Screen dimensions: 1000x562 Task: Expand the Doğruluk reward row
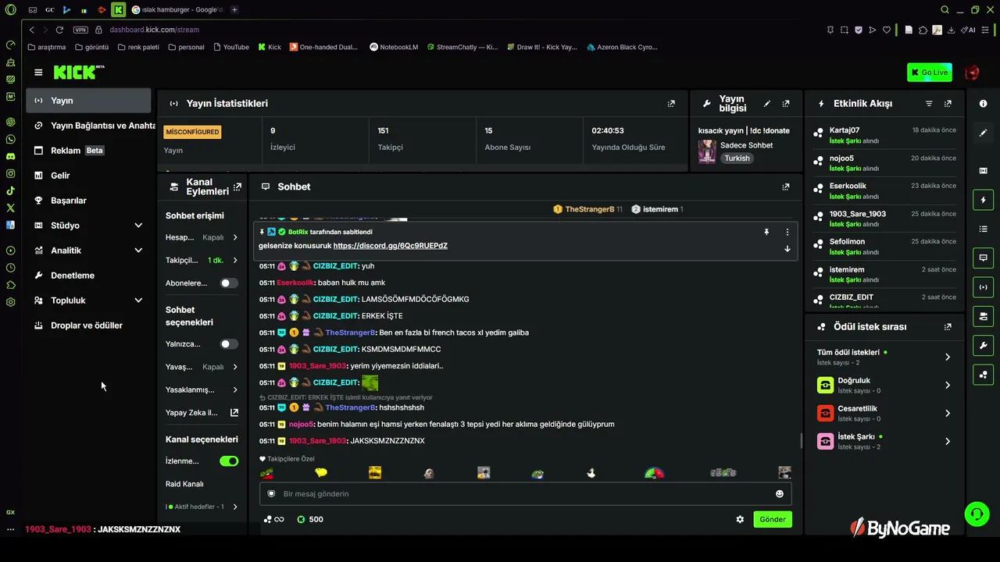pyautogui.click(x=883, y=385)
